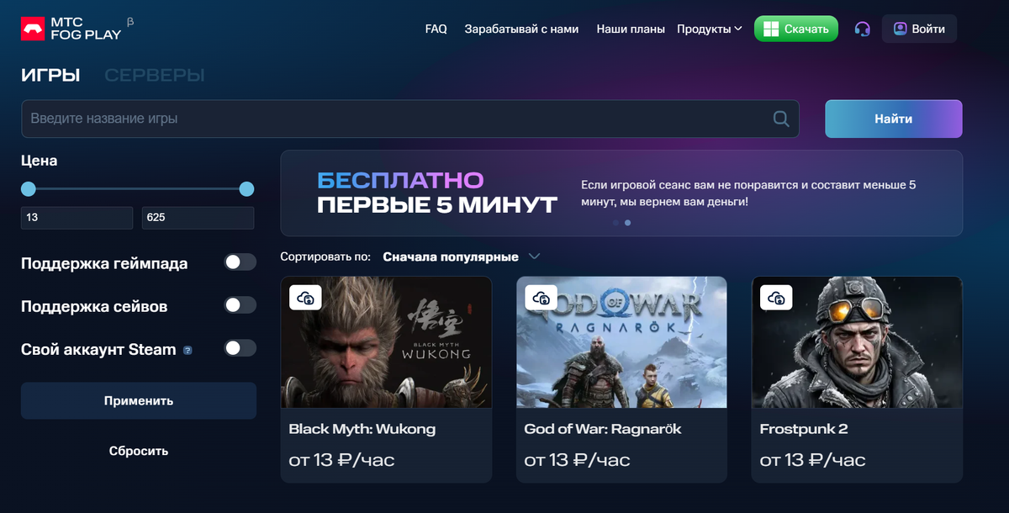
Task: Click Сбросить to reset filters
Action: tap(139, 451)
